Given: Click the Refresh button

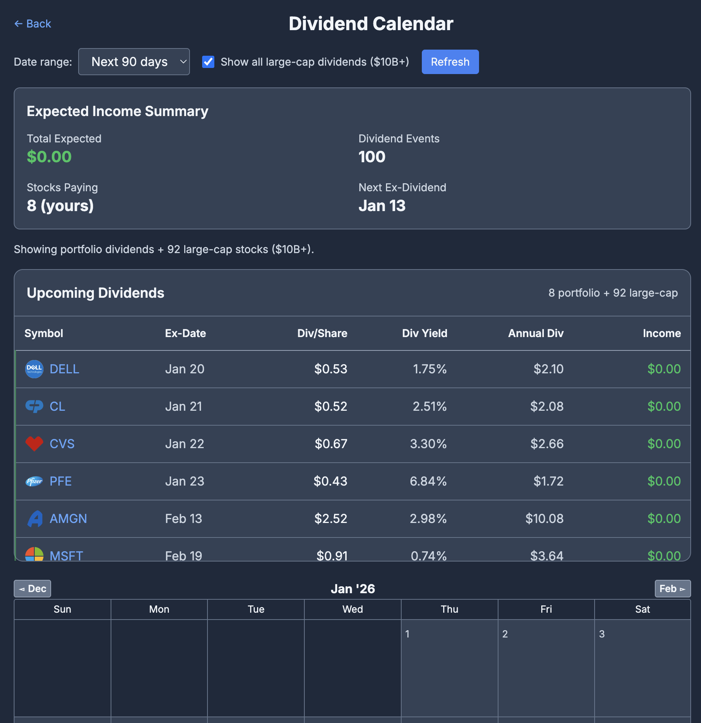Looking at the screenshot, I should [450, 61].
